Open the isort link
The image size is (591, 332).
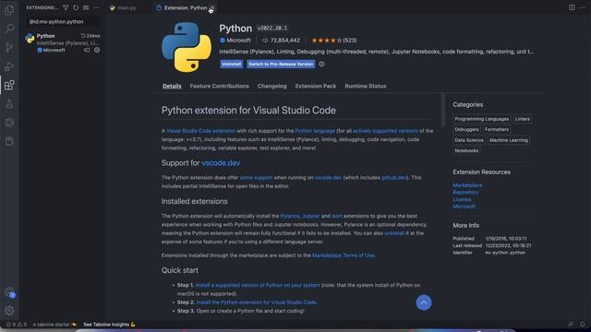coord(336,216)
